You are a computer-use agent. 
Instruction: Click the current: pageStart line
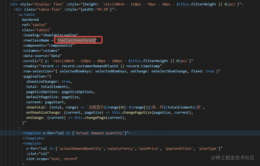(46, 102)
